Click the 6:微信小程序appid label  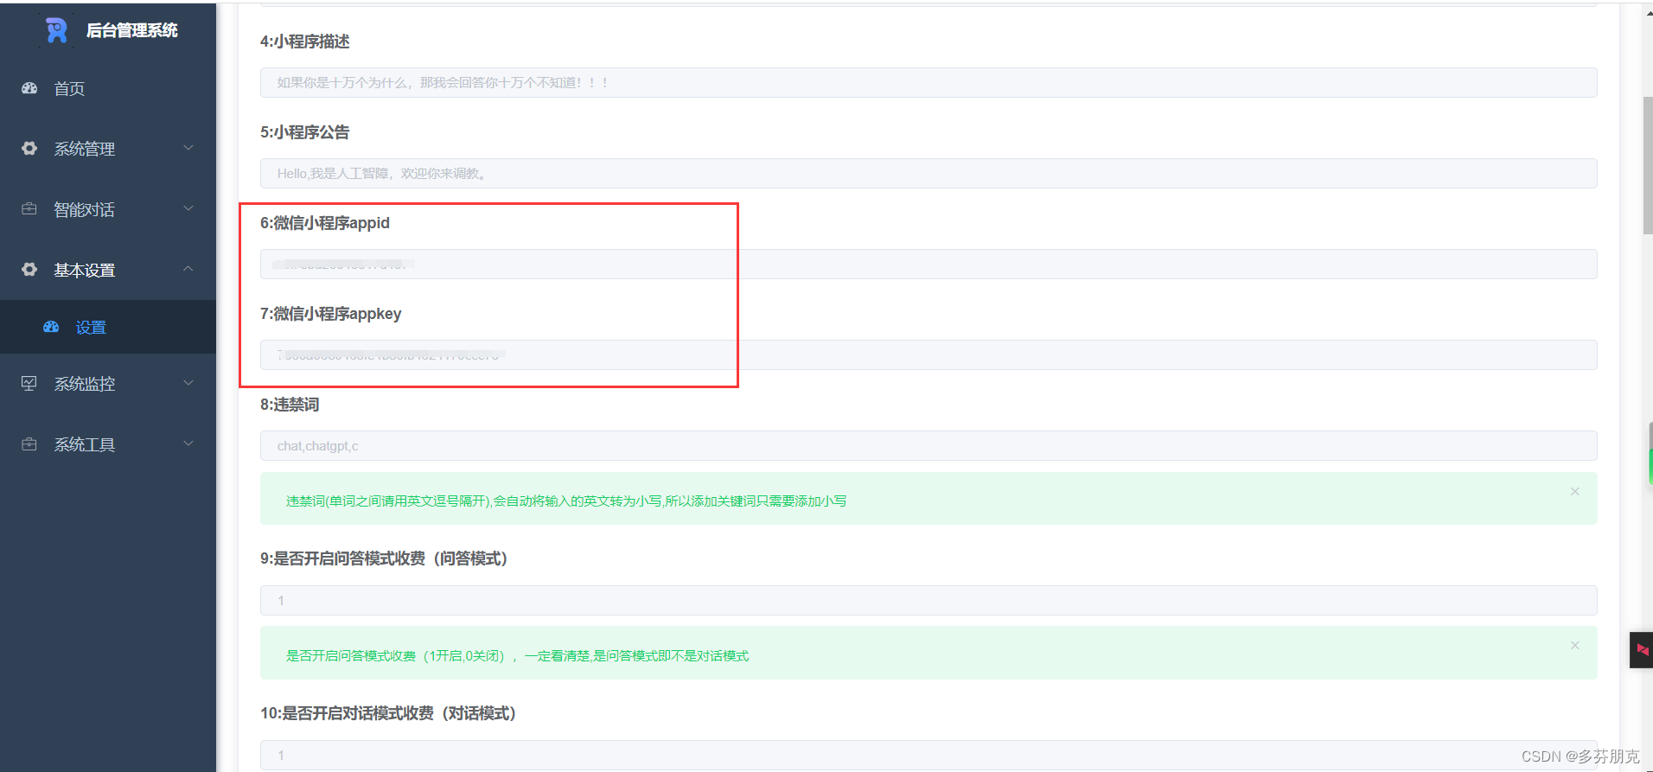pyautogui.click(x=325, y=223)
